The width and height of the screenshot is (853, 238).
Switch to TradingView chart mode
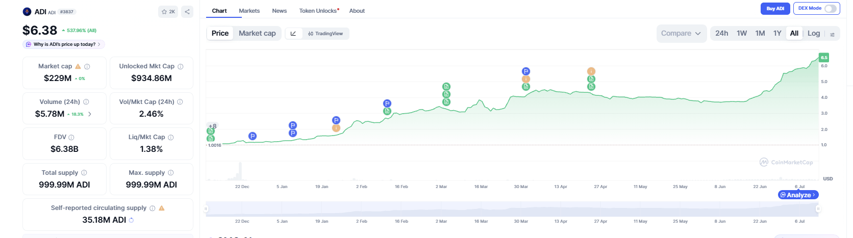(325, 34)
